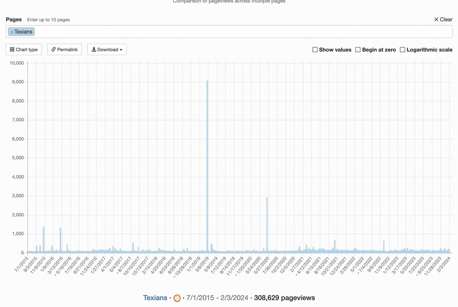
Task: Select the 3,000-pageview bar near 5/27/2020
Action: [267, 225]
